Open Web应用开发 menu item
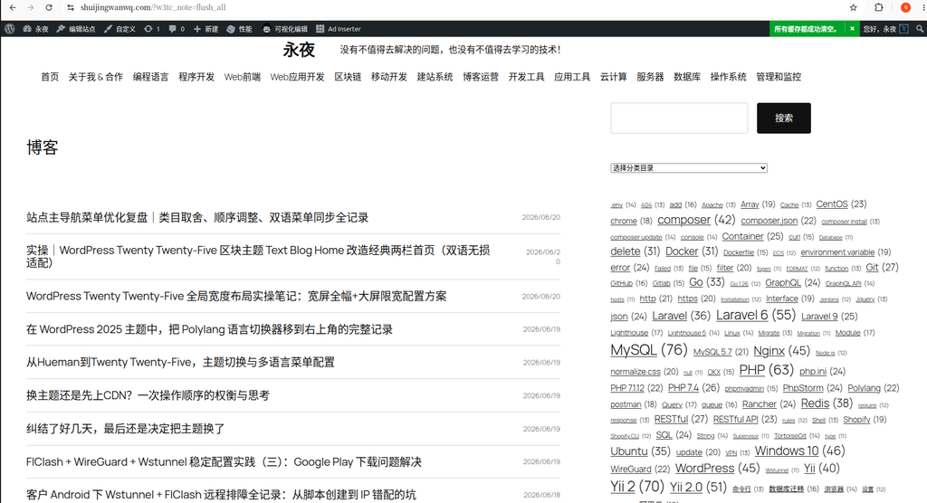Screen dimensions: 927x503 [x=297, y=77]
